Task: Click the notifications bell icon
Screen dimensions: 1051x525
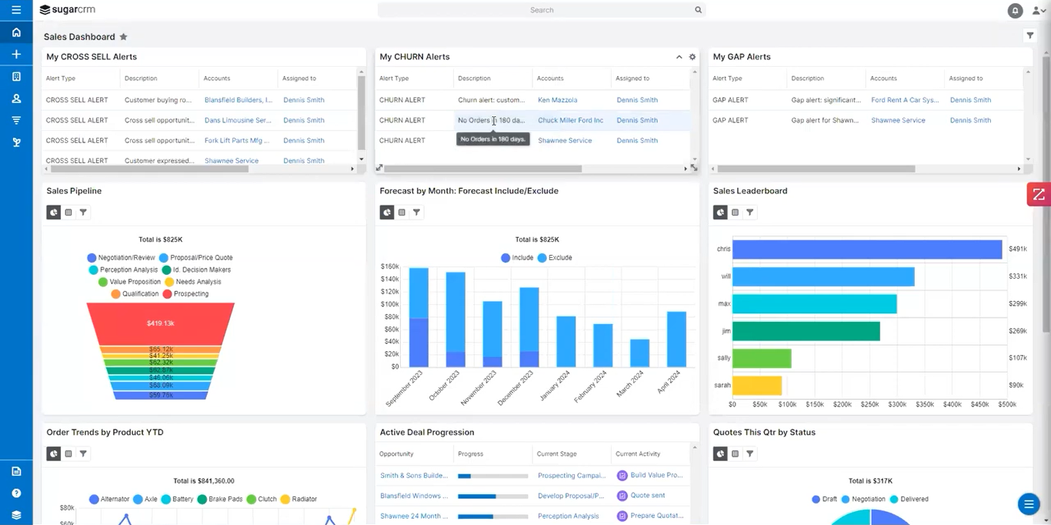Action: [1014, 10]
